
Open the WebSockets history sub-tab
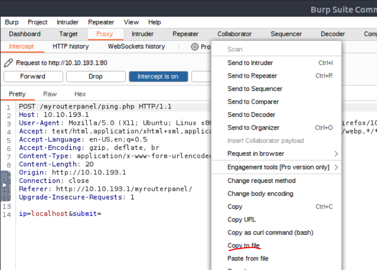pos(137,47)
